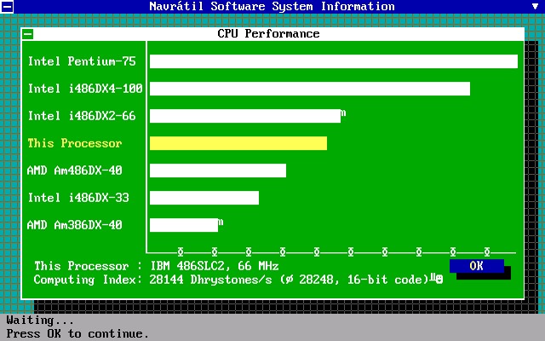Screen dimensions: 545x341
Task: Click the Intel i486DX4-100 bar
Action: (x=310, y=89)
